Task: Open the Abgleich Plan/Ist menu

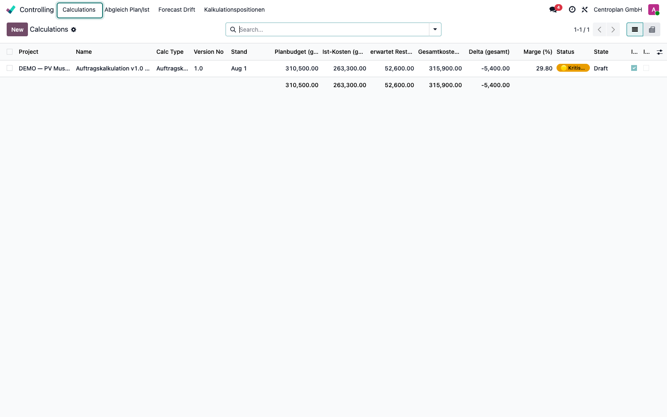Action: [x=127, y=10]
